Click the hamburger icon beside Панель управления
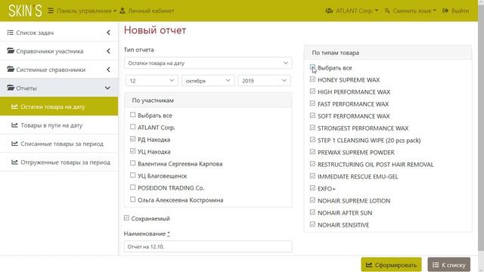 click(51, 11)
